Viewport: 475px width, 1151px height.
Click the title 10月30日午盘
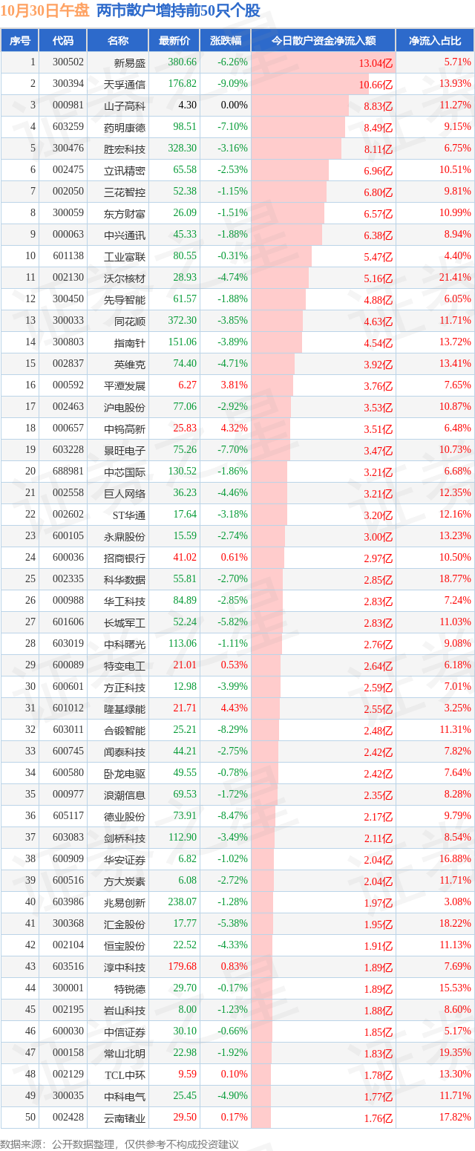coord(46,12)
